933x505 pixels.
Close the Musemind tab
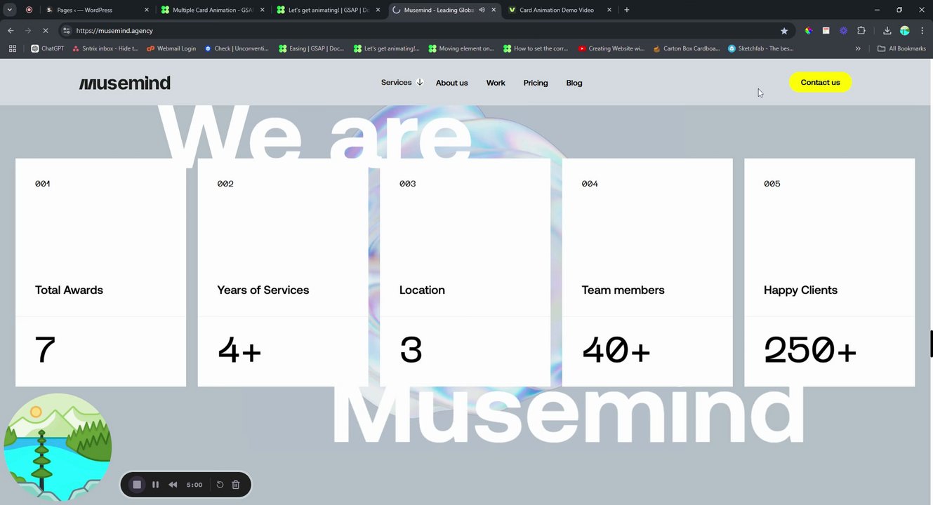tap(494, 10)
